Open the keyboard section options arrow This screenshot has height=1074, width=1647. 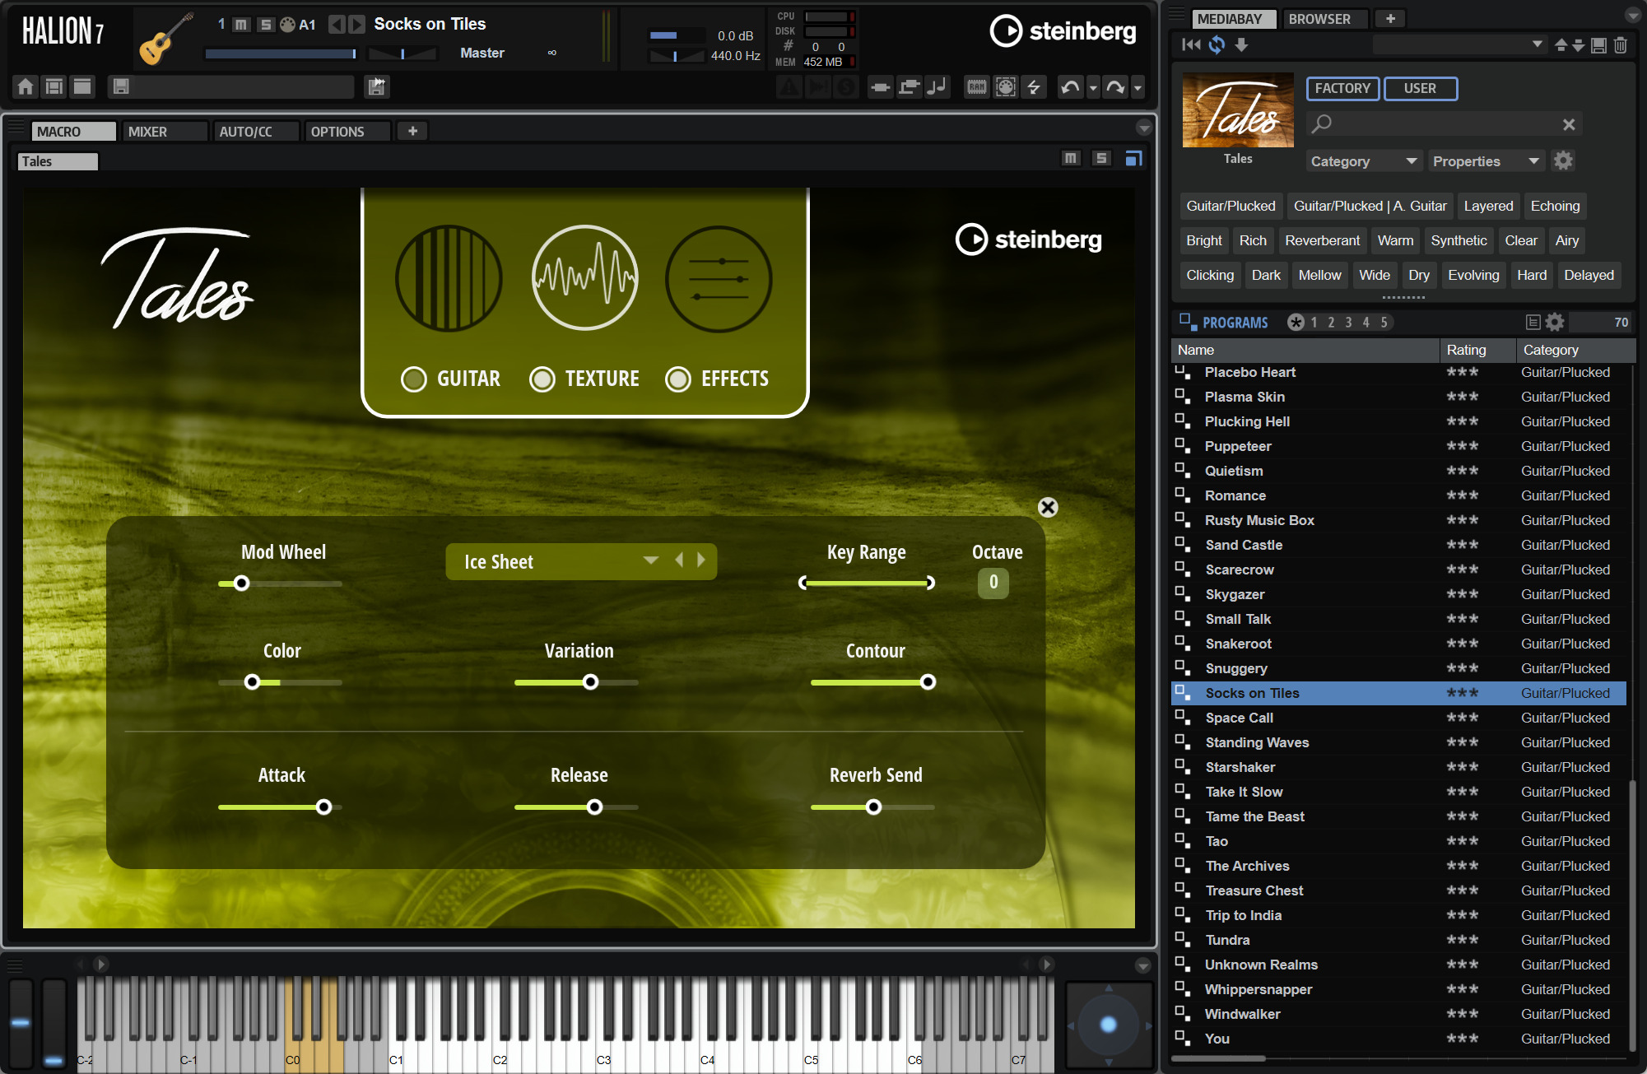pyautogui.click(x=1143, y=965)
